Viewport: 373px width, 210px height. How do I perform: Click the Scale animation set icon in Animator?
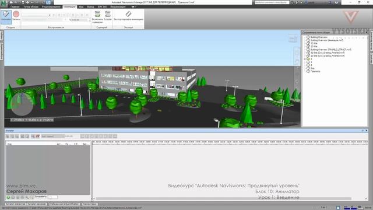coord(17,136)
